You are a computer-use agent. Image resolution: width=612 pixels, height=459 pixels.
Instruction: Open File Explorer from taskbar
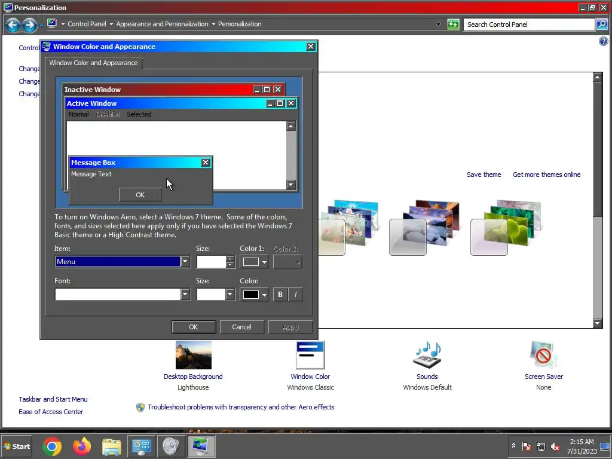(x=112, y=446)
